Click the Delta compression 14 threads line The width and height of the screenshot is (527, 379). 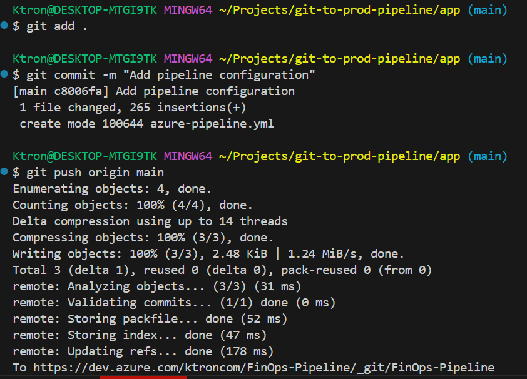click(x=150, y=221)
